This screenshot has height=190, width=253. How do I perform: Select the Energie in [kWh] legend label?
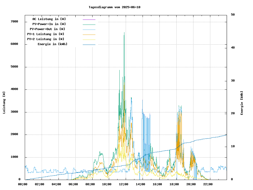click(x=52, y=44)
